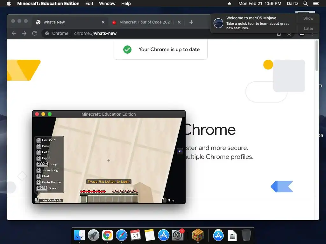Click the small Agent icon on Minecraft's right edge
The height and width of the screenshot is (244, 326).
(x=180, y=151)
